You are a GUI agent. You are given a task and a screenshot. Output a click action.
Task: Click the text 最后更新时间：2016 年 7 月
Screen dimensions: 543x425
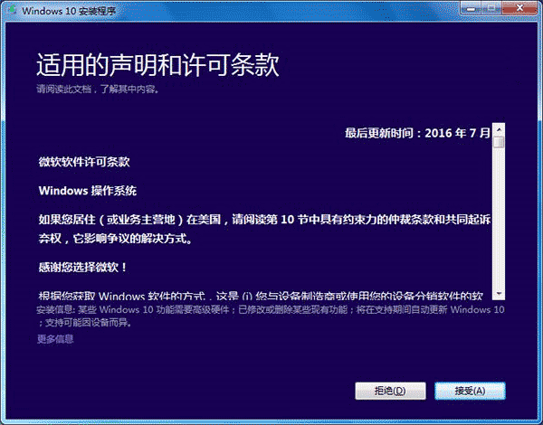tap(417, 133)
